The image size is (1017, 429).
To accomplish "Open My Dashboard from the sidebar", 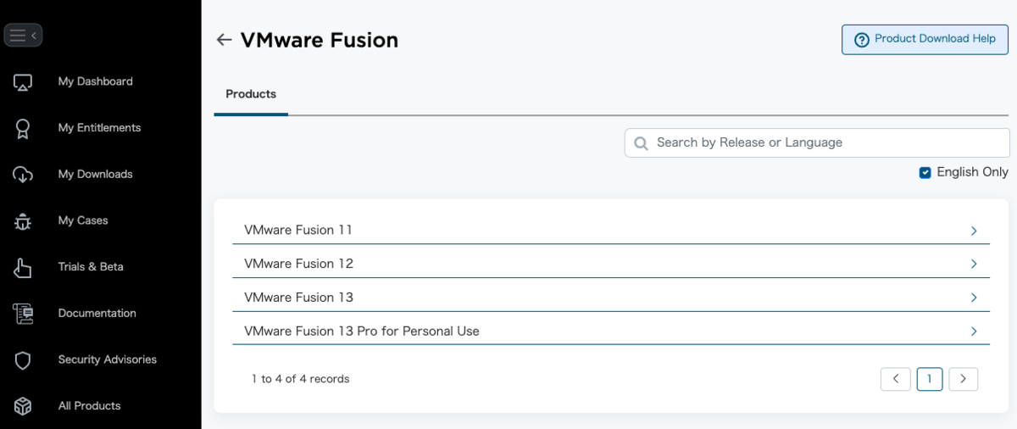I will click(95, 81).
